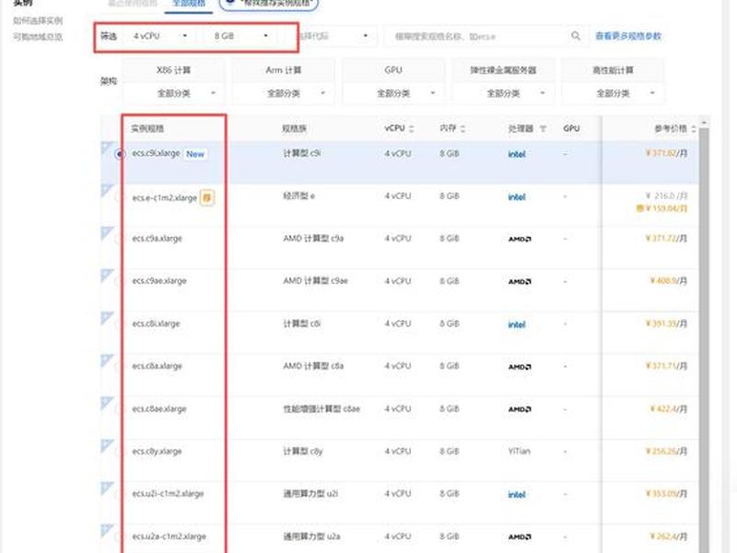Screen dimensions: 737x553
Task: Select the GPU architecture tab
Action: coord(393,70)
